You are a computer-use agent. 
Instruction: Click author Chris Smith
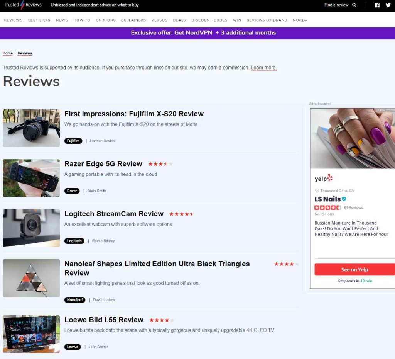click(x=97, y=191)
